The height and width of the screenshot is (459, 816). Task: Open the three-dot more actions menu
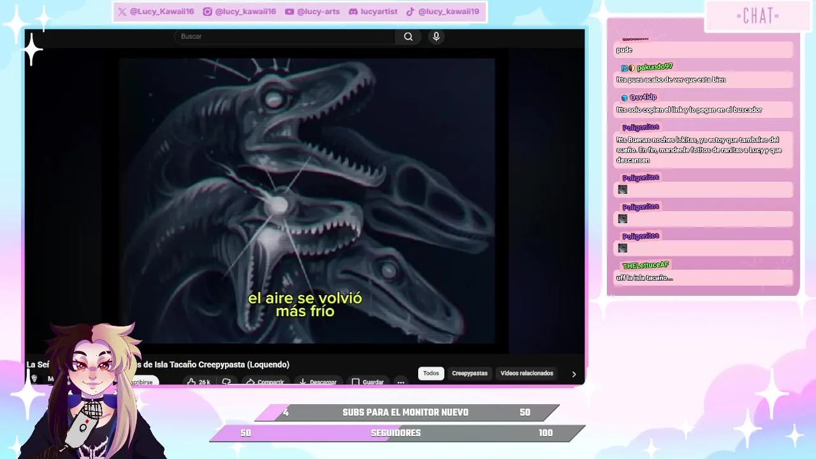pos(401,381)
